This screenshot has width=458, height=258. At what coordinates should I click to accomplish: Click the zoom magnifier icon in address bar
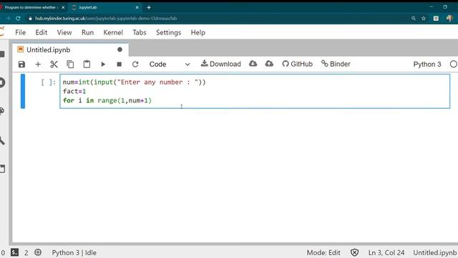414,19
